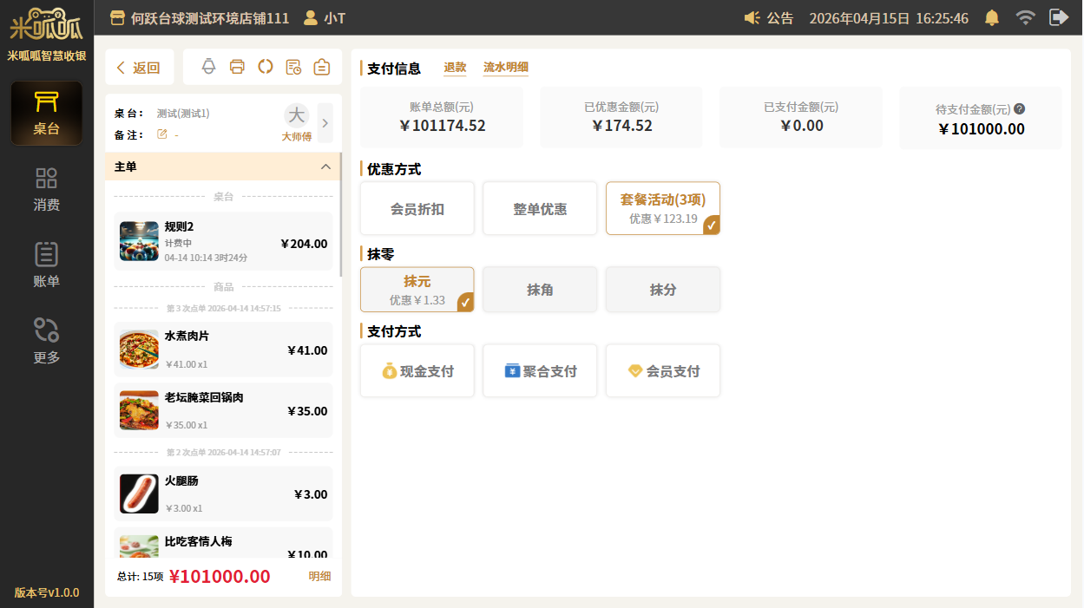Viewport: 1084px width, 608px height.
Task: Edit the 备注 remark pencil icon
Action: pos(161,134)
